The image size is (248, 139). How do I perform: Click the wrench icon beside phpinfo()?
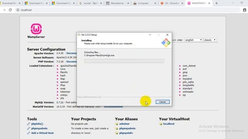click(29, 124)
